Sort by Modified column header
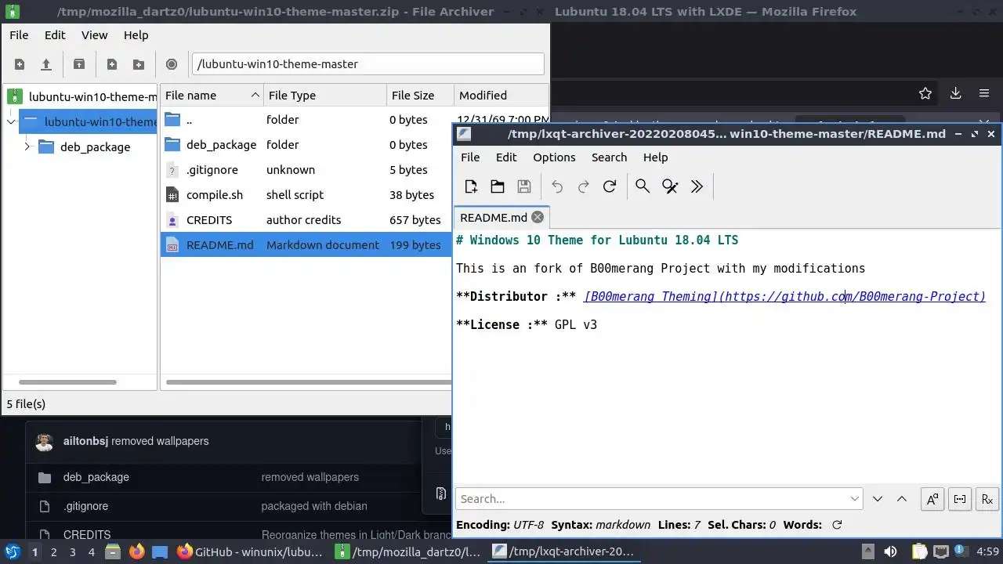Image resolution: width=1003 pixels, height=564 pixels. click(501, 96)
